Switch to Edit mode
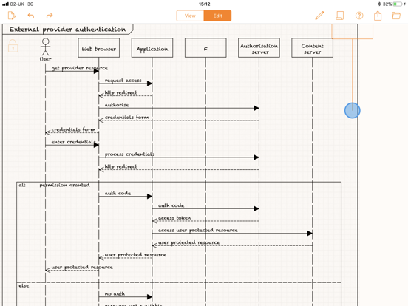This screenshot has width=408, height=306. coord(217,16)
